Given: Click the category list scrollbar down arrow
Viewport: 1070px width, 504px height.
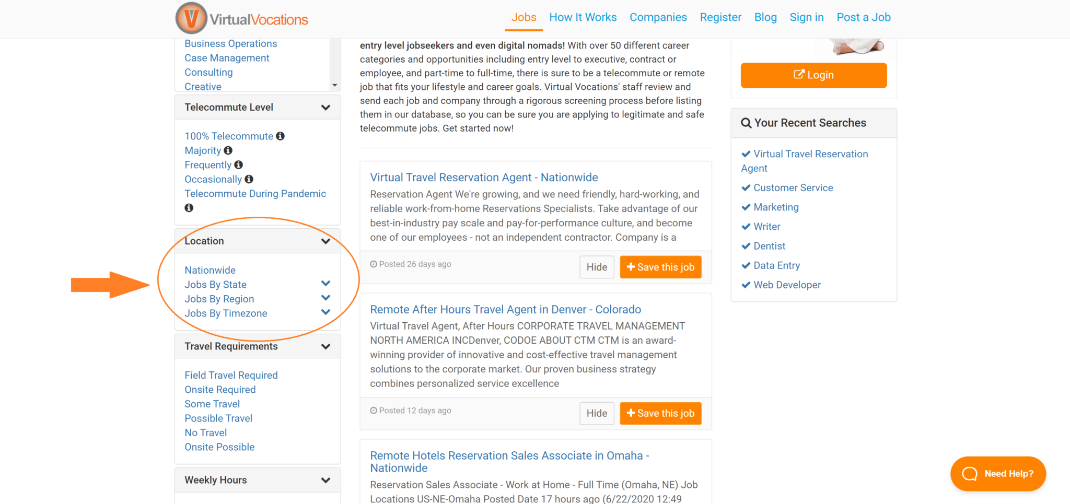Looking at the screenshot, I should click(x=335, y=85).
